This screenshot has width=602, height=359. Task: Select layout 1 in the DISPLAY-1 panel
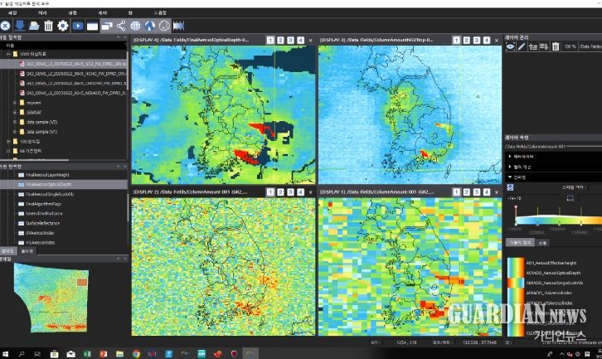457,192
